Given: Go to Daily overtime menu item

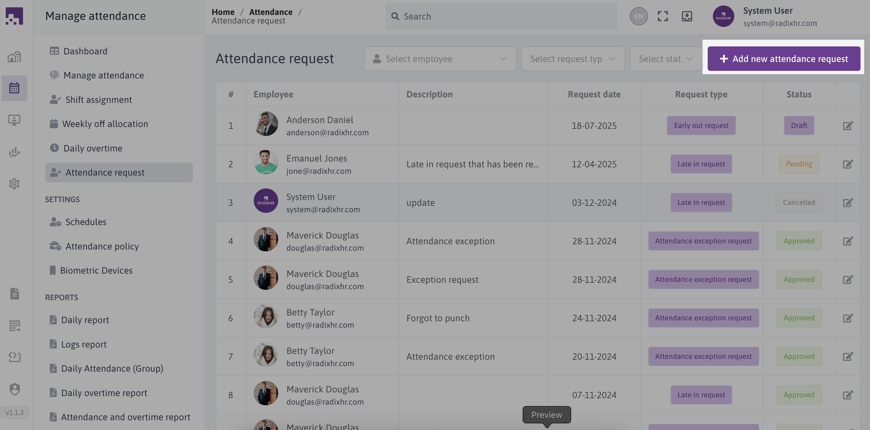Looking at the screenshot, I should pyautogui.click(x=93, y=148).
